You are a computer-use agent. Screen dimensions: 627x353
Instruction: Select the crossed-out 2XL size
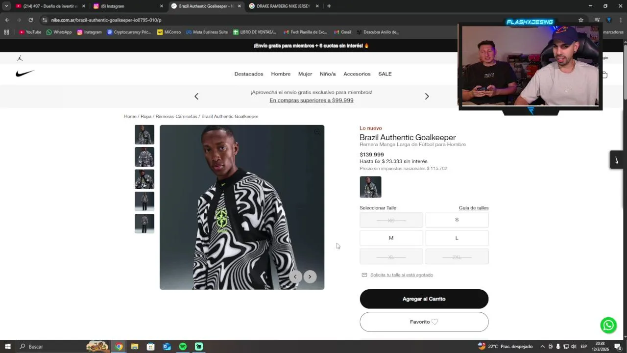click(x=457, y=256)
